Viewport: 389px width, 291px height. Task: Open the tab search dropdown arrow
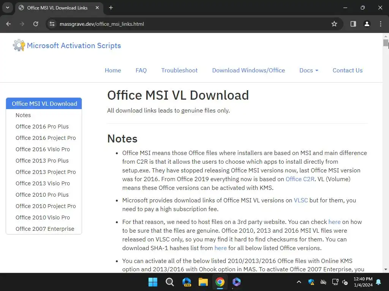[x=8, y=8]
